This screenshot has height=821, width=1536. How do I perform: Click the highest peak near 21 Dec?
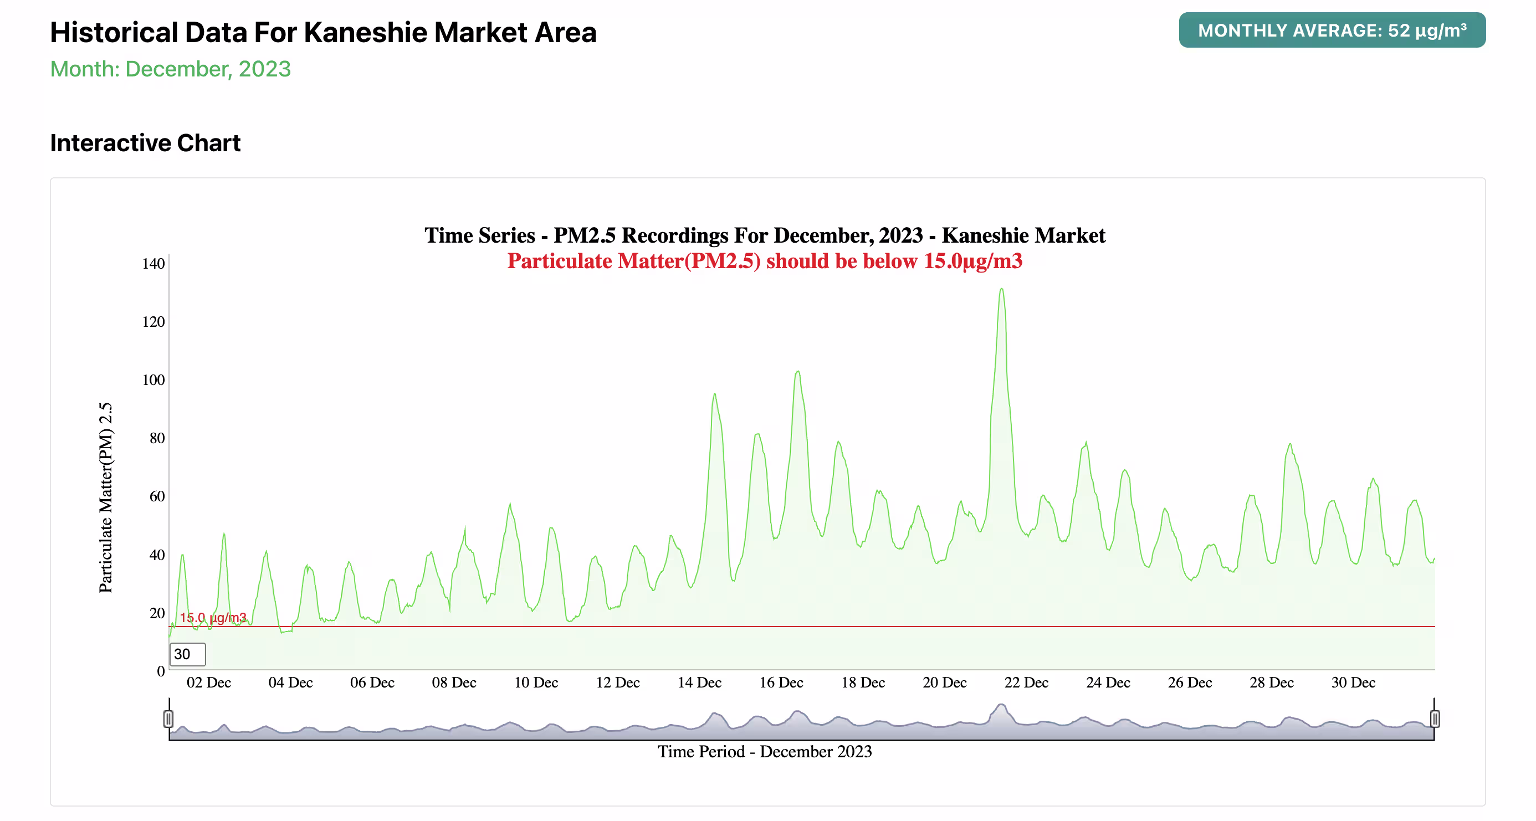1002,290
